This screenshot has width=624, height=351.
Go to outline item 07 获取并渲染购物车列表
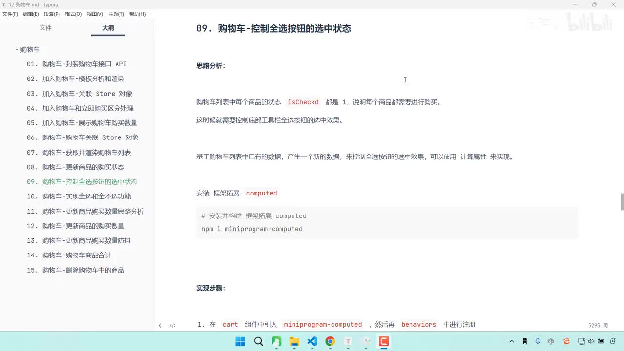pos(79,152)
